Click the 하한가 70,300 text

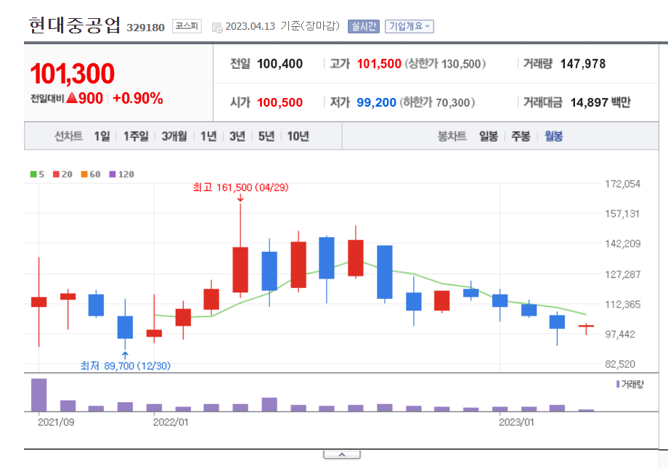(437, 102)
